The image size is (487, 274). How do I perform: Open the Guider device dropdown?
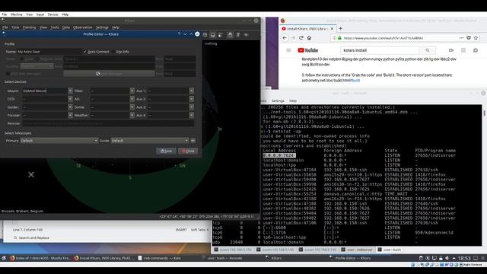[x=70, y=107]
